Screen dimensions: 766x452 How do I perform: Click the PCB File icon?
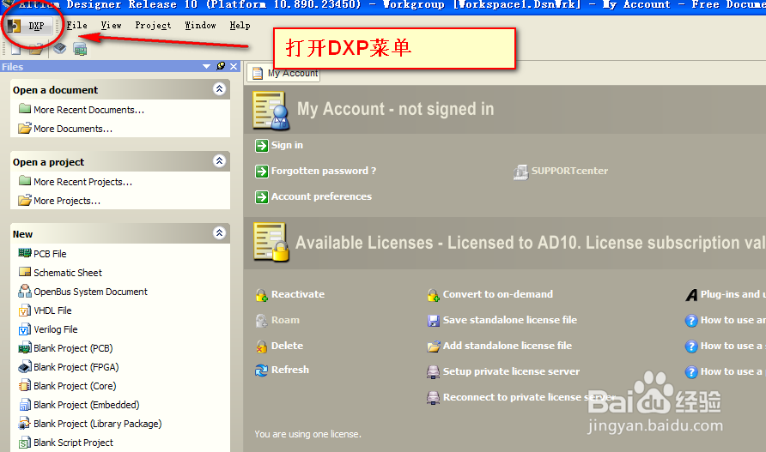(x=24, y=253)
